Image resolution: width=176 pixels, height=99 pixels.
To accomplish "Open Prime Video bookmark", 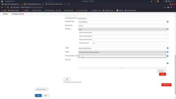I will (x=49, y=10).
